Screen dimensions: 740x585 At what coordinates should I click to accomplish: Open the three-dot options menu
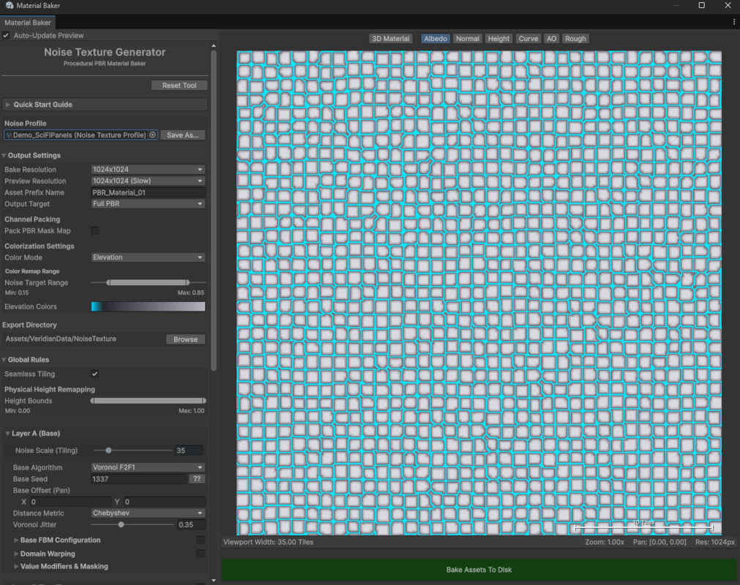[x=734, y=22]
